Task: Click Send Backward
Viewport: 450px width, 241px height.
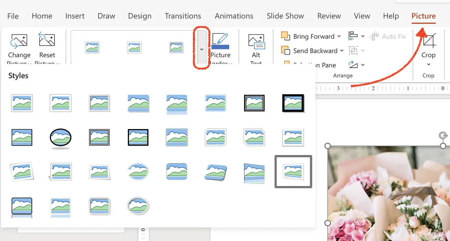Action: pos(310,51)
